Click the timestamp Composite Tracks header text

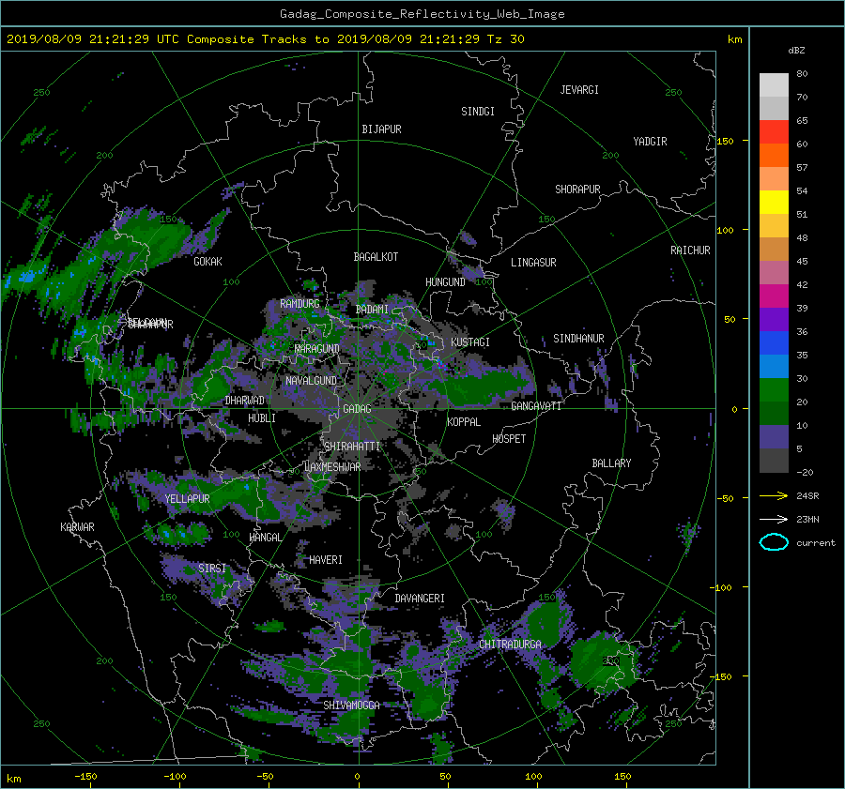265,39
